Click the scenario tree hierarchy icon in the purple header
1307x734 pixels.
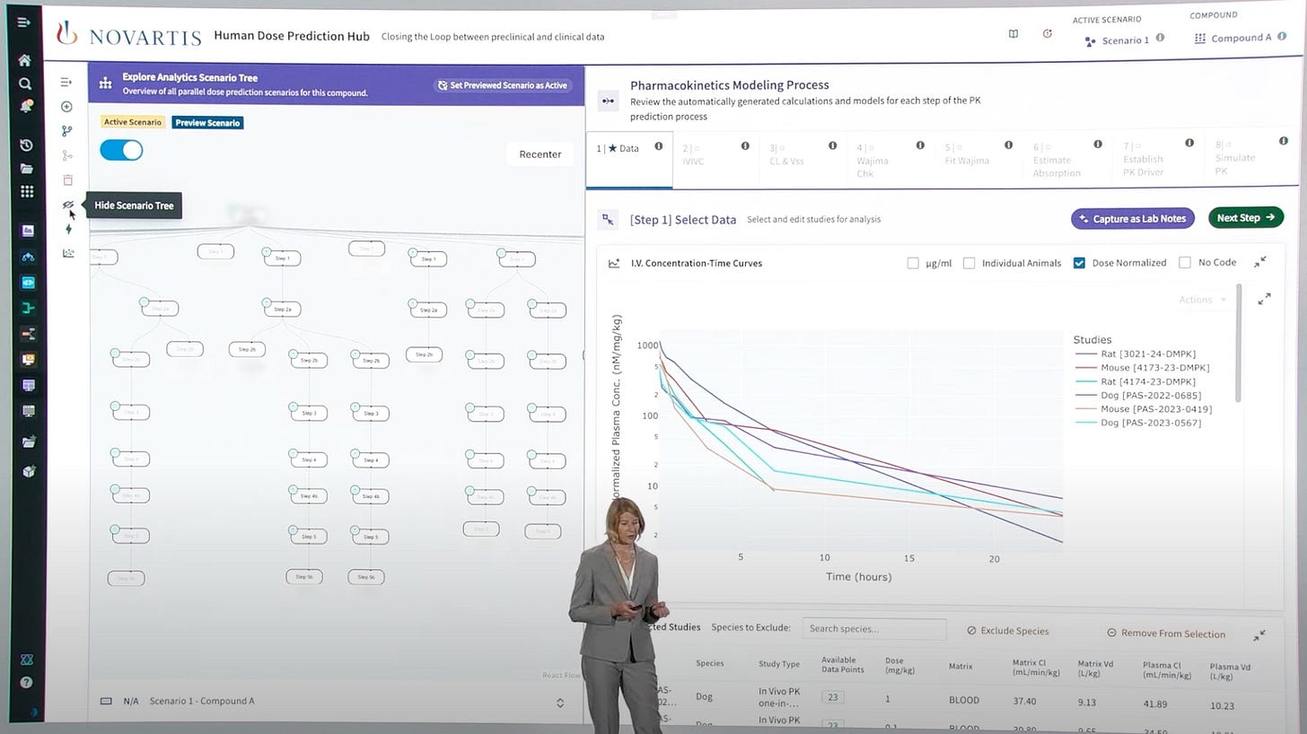tap(106, 83)
